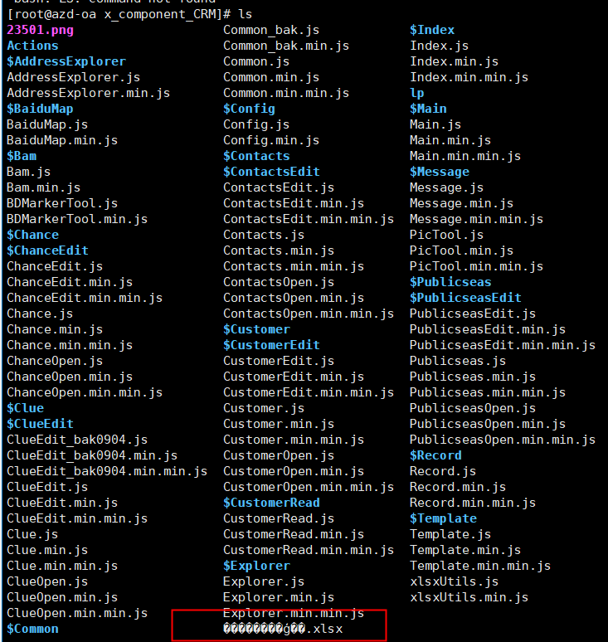Click the Common_bak.js file name

coord(271,30)
